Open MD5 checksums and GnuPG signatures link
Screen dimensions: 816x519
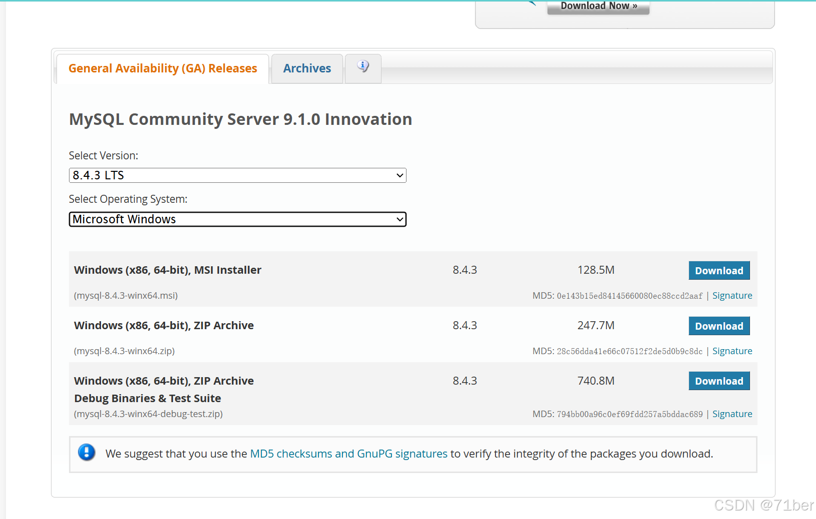[348, 454]
